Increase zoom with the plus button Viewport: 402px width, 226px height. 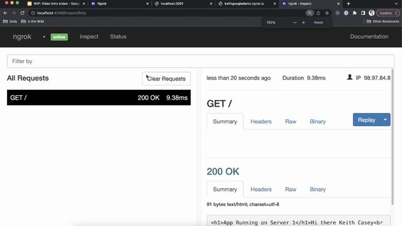(x=303, y=23)
